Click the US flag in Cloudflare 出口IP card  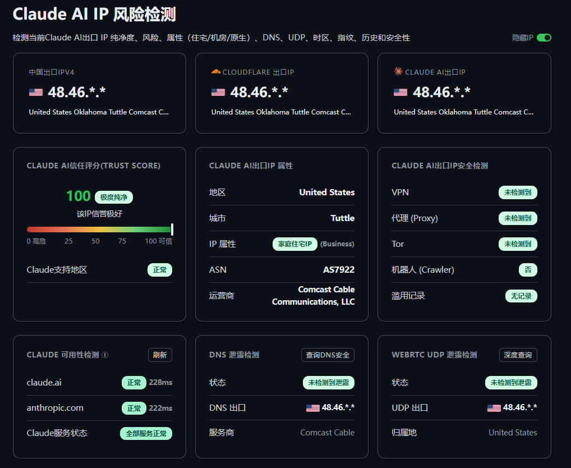click(x=218, y=93)
